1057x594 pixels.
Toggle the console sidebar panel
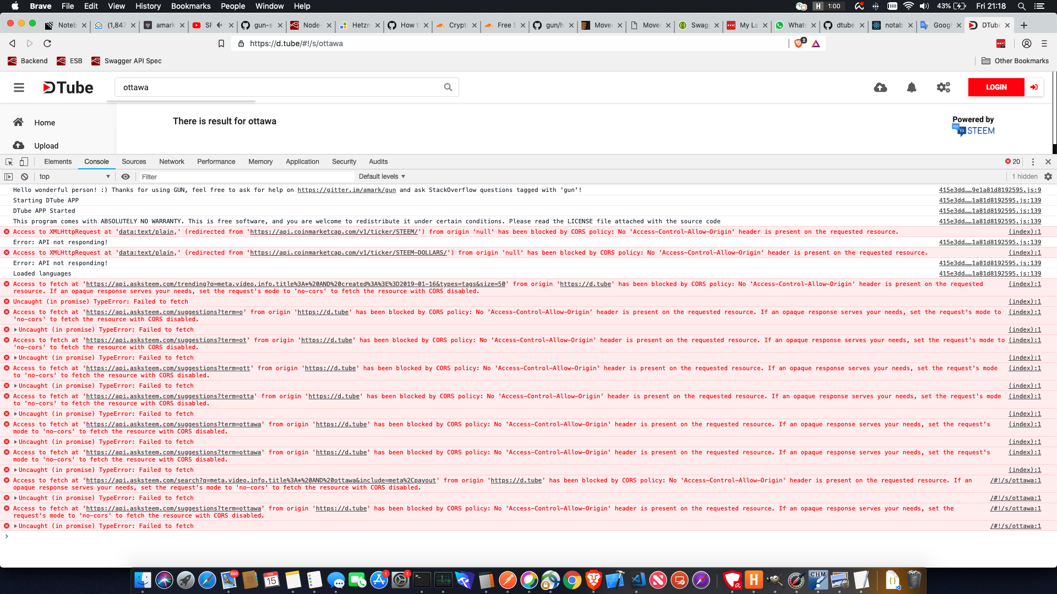(9, 176)
